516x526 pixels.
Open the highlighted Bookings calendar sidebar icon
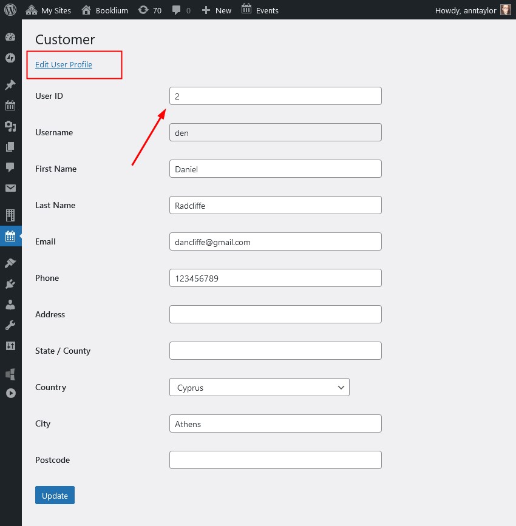pos(10,236)
